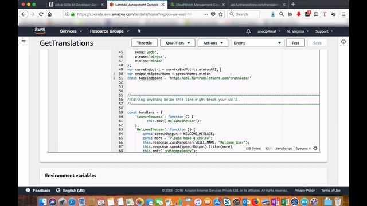Image resolution: width=367 pixels, height=206 pixels.
Task: Open the Terms of Use link
Action: point(330,191)
